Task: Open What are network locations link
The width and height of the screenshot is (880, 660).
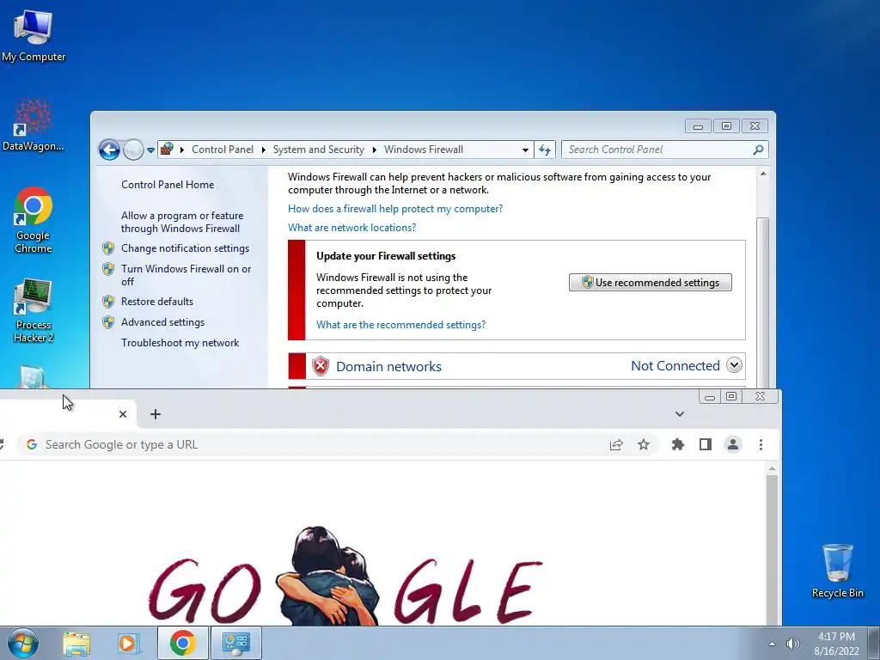Action: tap(351, 228)
